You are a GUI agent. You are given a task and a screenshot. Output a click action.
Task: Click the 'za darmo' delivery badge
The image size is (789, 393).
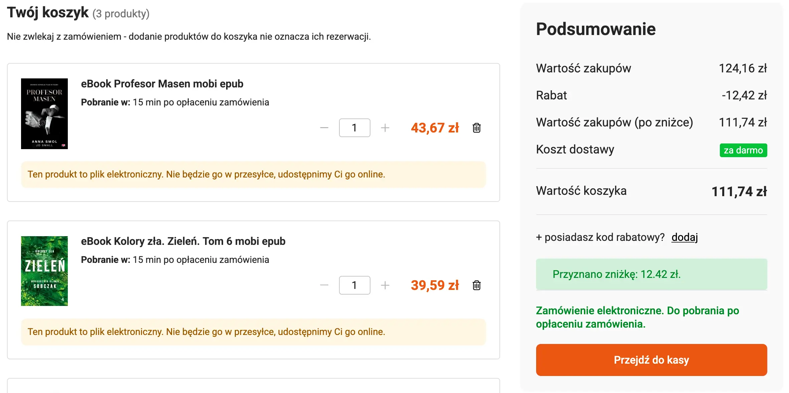pyautogui.click(x=743, y=150)
